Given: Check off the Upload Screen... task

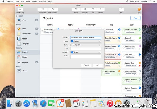Looking at the screenshot, I should click(124, 89).
